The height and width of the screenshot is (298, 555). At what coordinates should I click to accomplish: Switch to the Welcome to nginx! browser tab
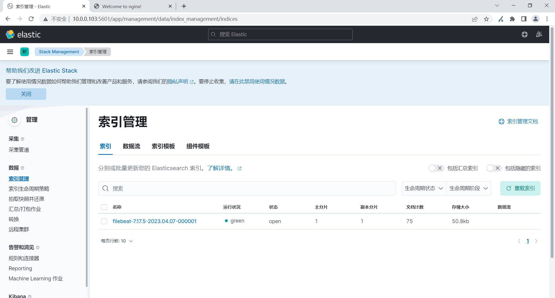coord(133,6)
